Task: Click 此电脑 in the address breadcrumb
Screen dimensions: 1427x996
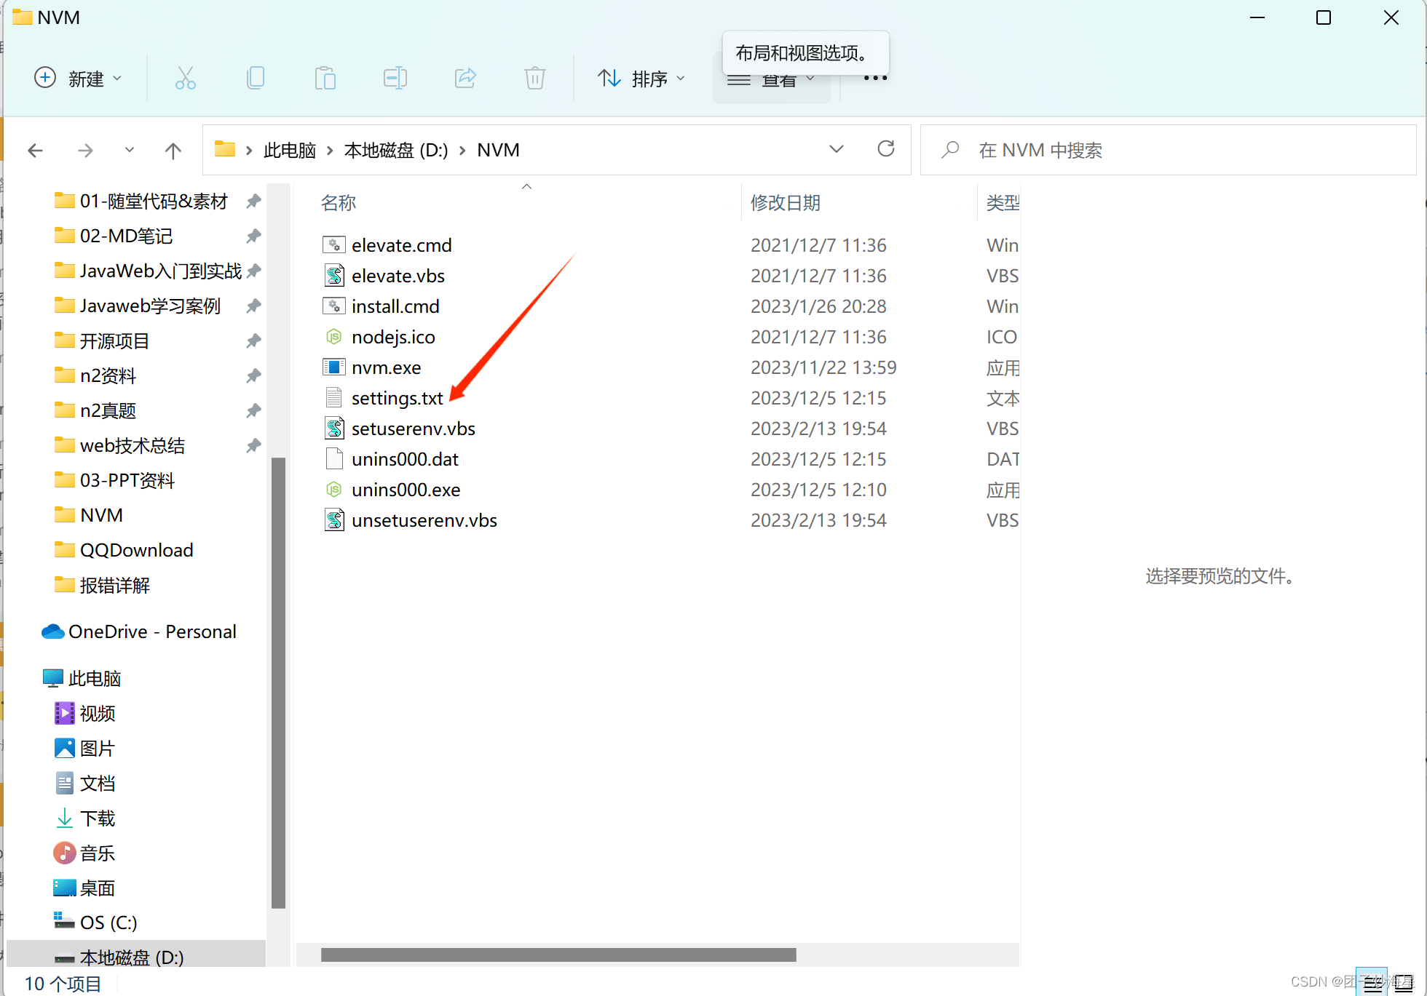Action: click(x=290, y=150)
